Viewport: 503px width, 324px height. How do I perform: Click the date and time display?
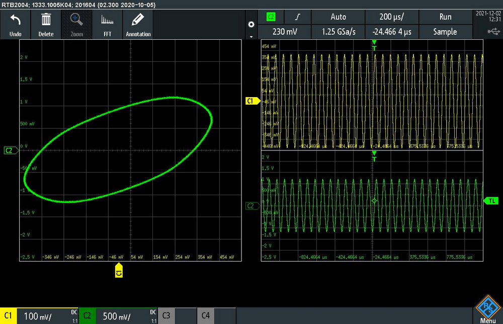488,16
